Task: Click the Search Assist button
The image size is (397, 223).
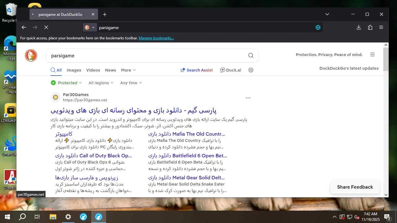Action: [x=197, y=70]
